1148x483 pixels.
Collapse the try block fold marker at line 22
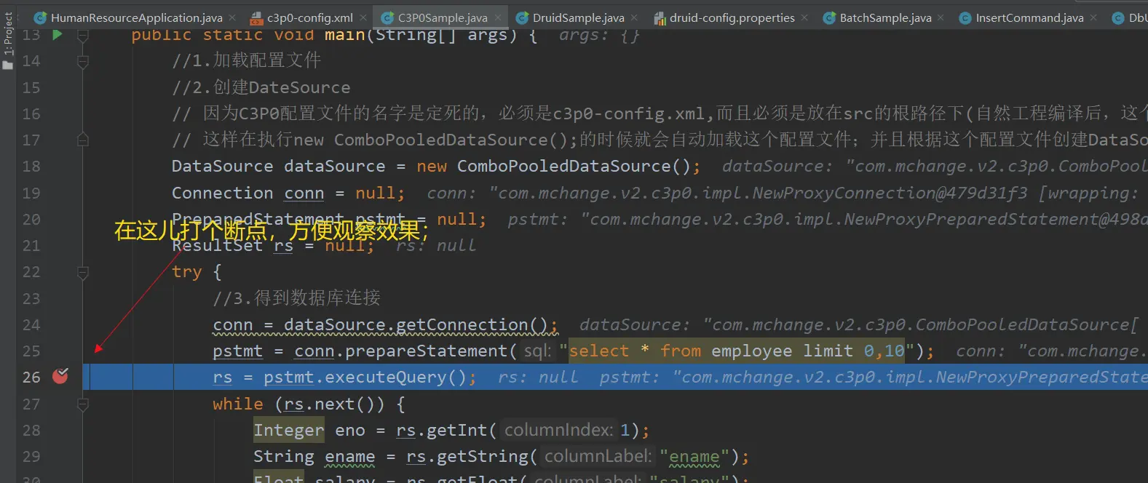click(83, 273)
